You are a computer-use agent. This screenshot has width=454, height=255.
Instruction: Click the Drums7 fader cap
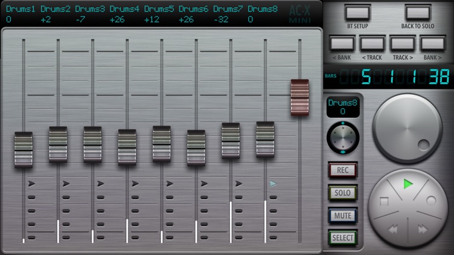pos(231,141)
